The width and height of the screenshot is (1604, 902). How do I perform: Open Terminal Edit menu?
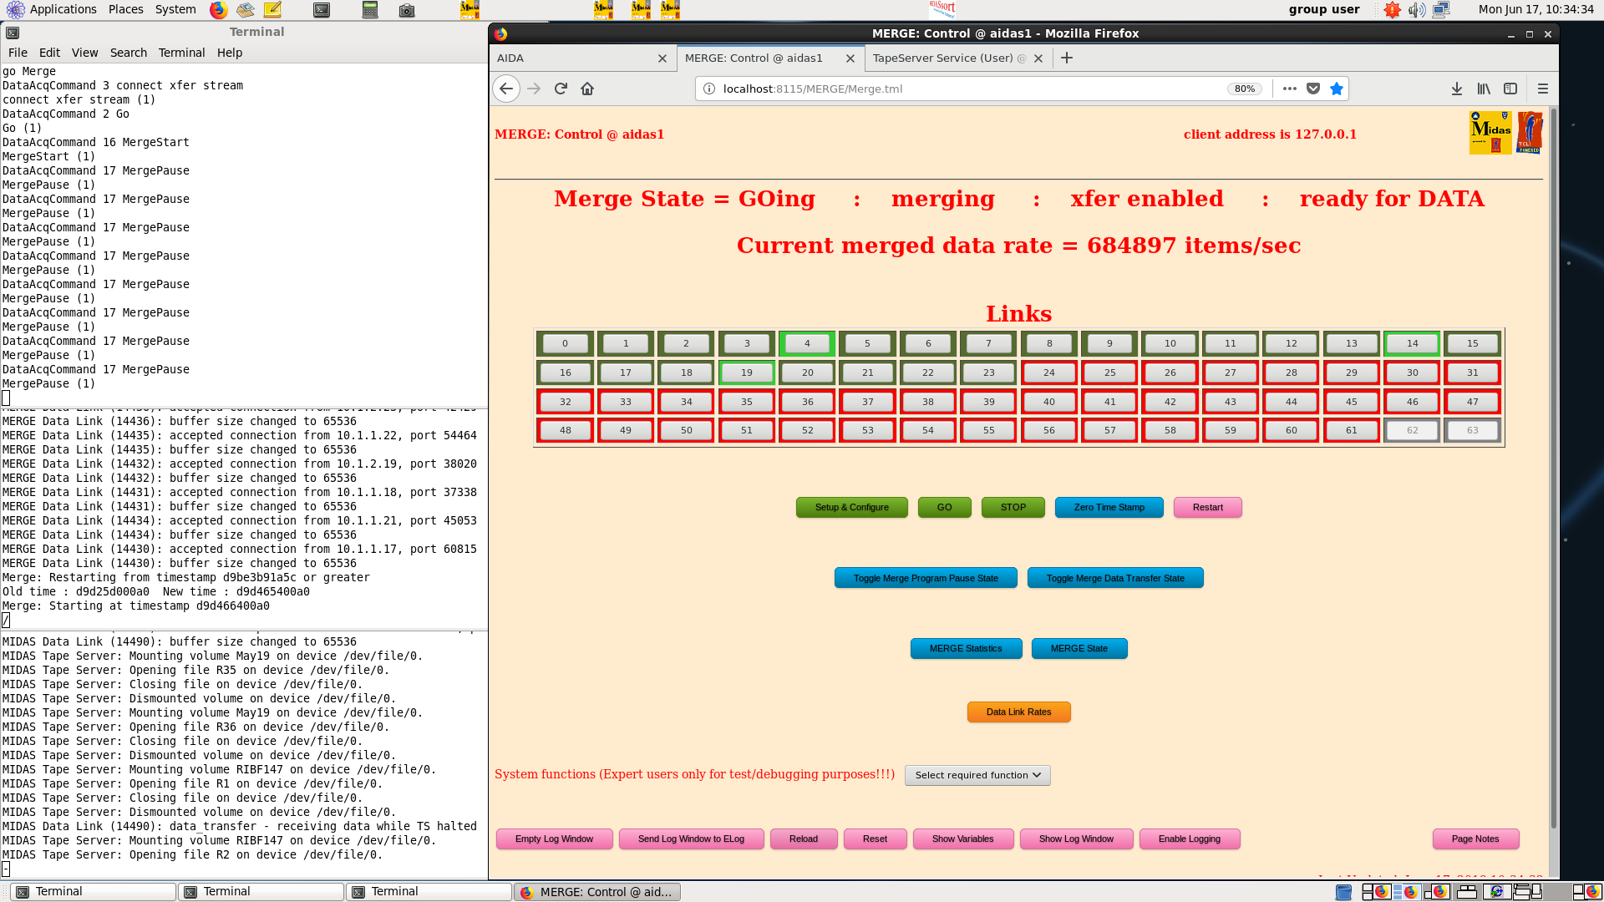[49, 53]
